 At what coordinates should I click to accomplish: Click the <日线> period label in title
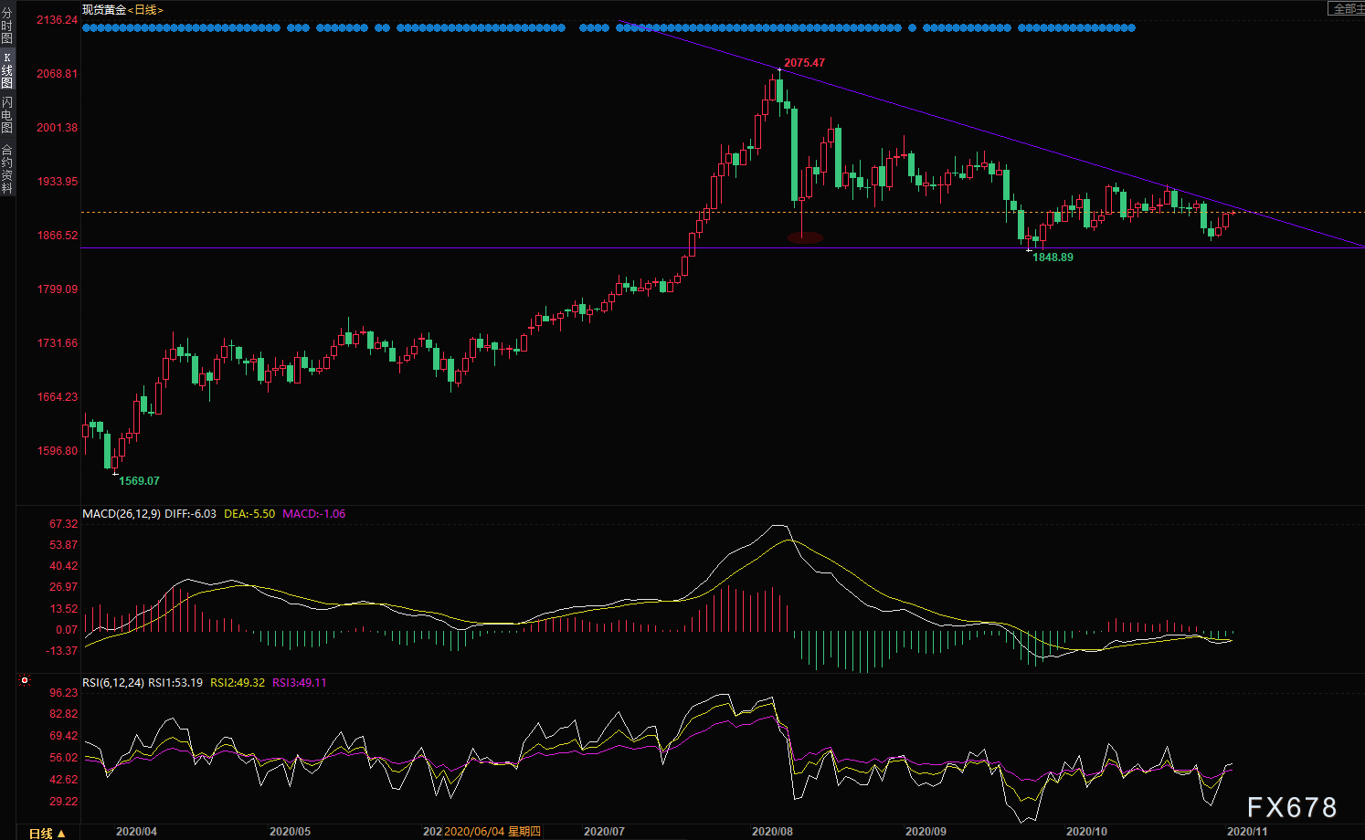pos(144,10)
